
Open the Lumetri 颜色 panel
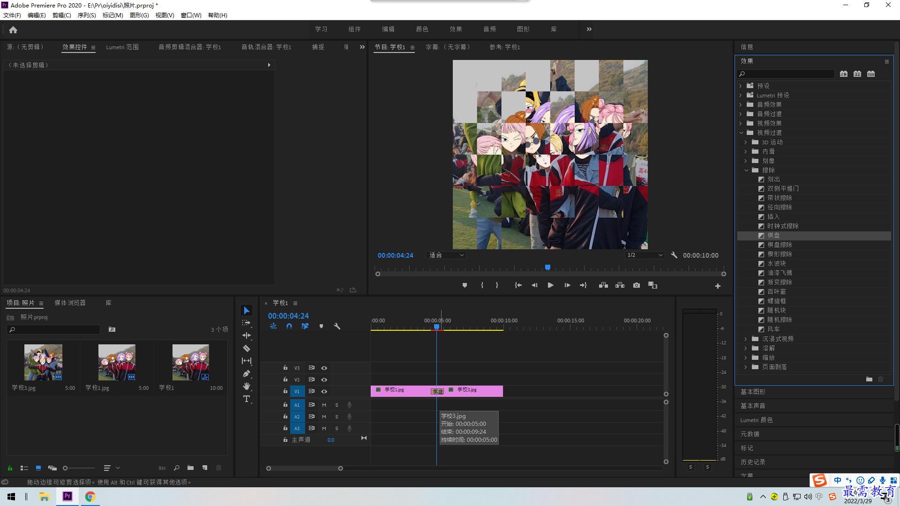[757, 420]
